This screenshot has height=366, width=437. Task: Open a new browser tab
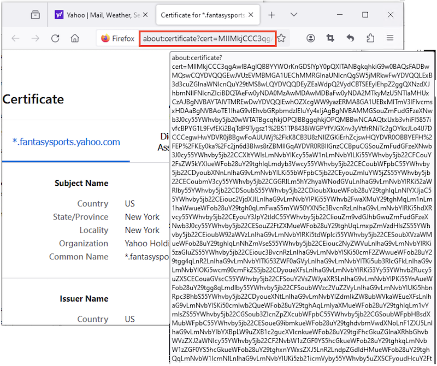[271, 14]
